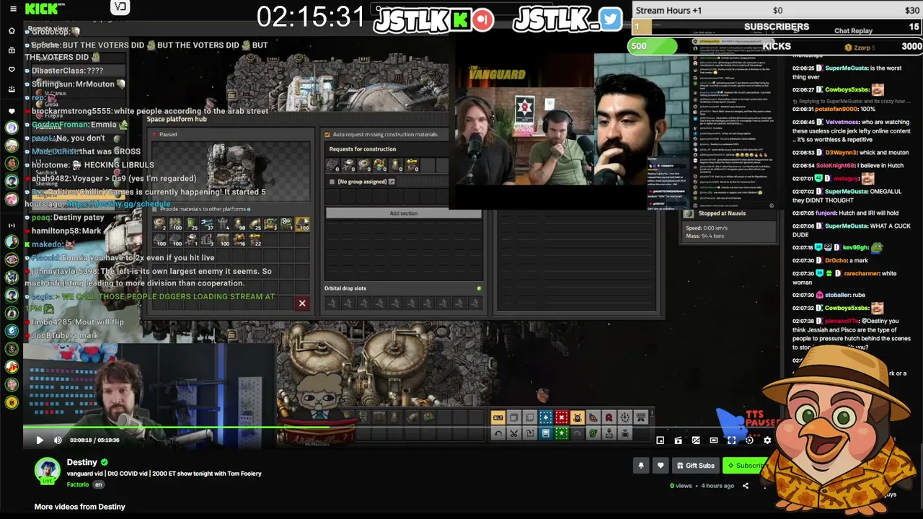
Task: Edit the No group assigned name pencil
Action: tap(392, 182)
